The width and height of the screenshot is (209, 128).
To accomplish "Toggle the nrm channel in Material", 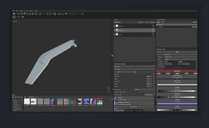I will click(x=186, y=73).
